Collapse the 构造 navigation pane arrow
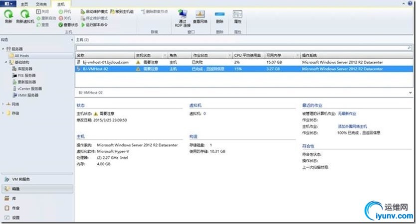 72,40
